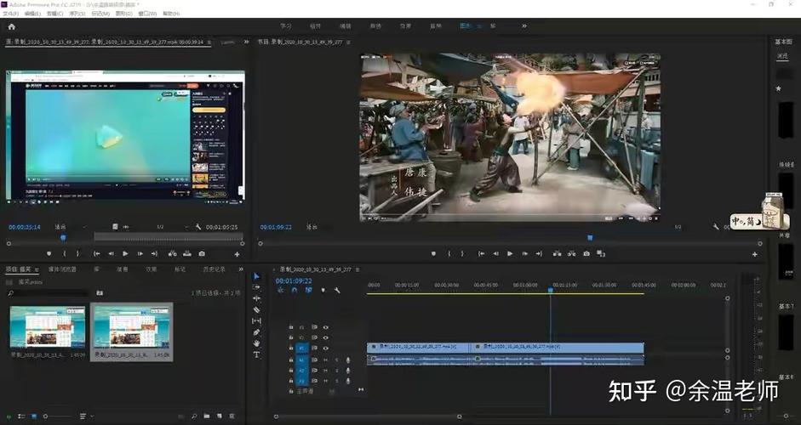Screen dimensions: 801x425
Task: Create a new bin in the Project panel
Action: (206, 416)
